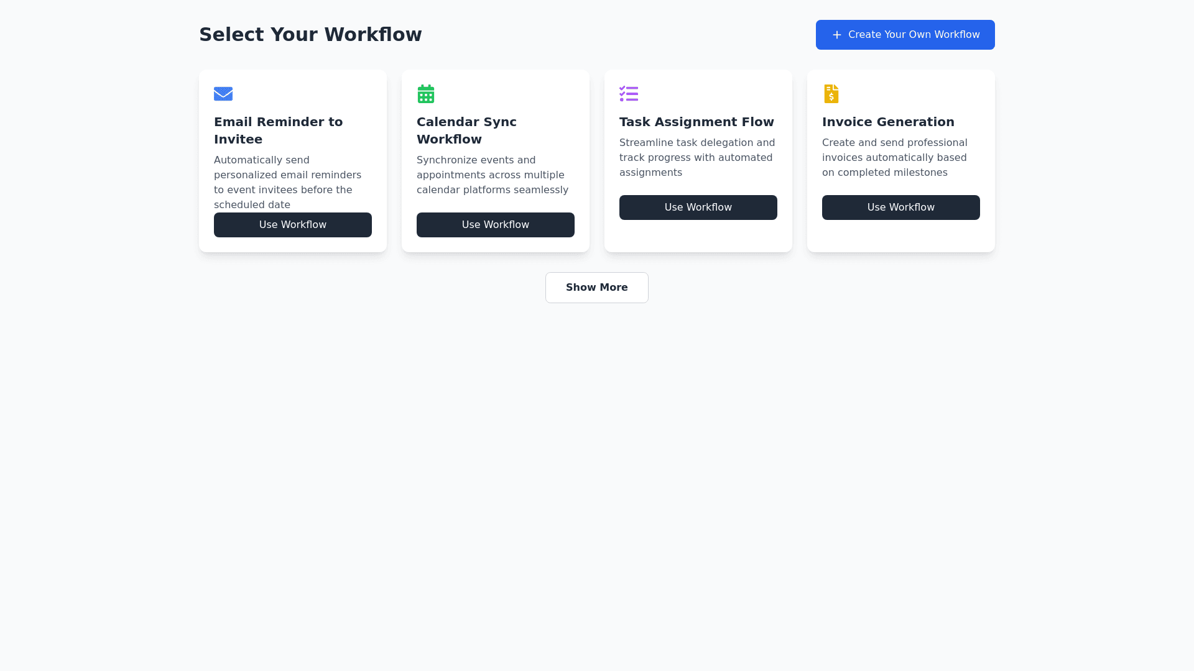1194x671 pixels.
Task: Click the purple task checklist icon
Action: [x=629, y=94]
